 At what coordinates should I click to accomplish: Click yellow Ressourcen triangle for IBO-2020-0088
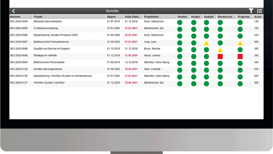click(x=220, y=50)
